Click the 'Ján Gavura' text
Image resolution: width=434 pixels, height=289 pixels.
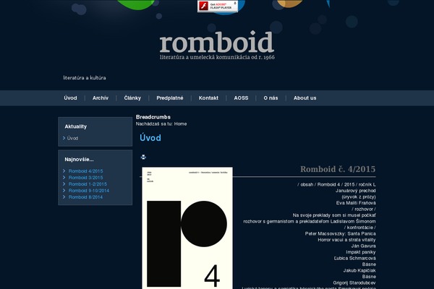364,246
